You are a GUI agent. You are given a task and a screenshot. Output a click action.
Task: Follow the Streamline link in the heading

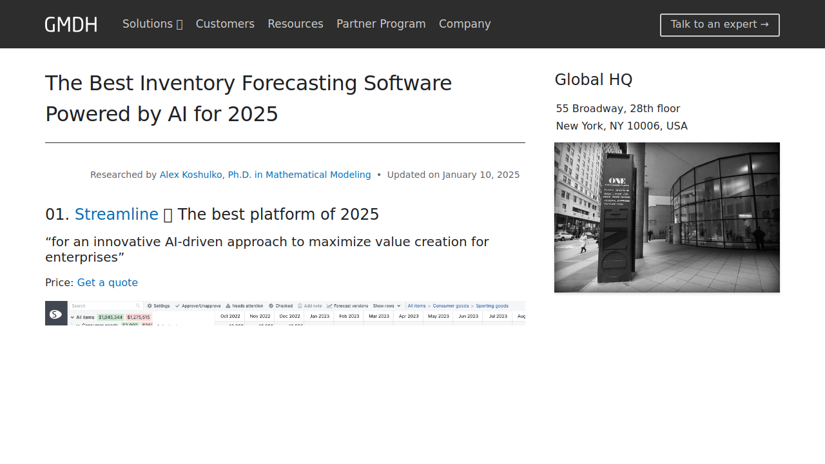pos(117,214)
